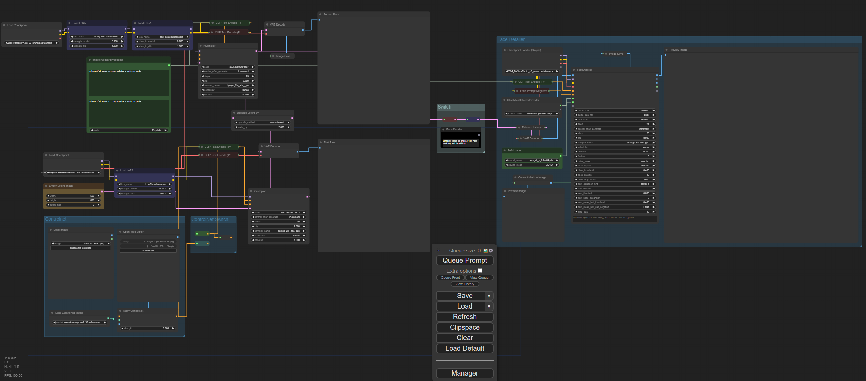Increase steps with right arrow in second pass KSampler
Viewport: 866px width, 381px height.
coord(253,76)
